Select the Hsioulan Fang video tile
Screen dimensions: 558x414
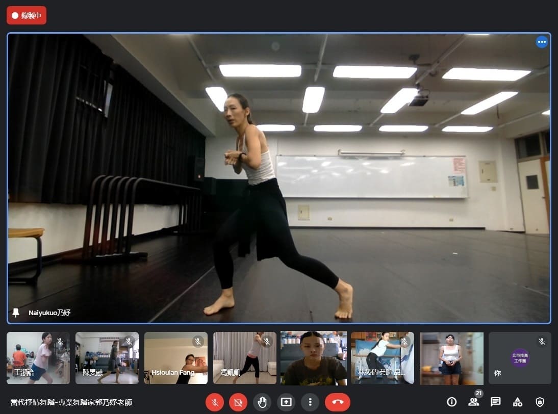[176, 358]
